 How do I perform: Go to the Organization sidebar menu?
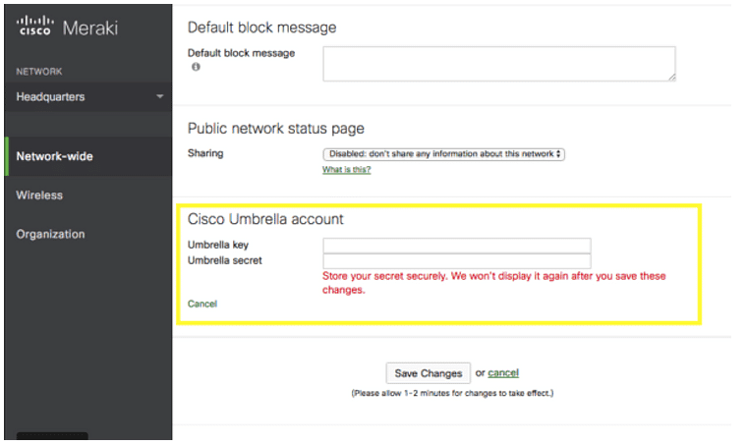point(50,235)
